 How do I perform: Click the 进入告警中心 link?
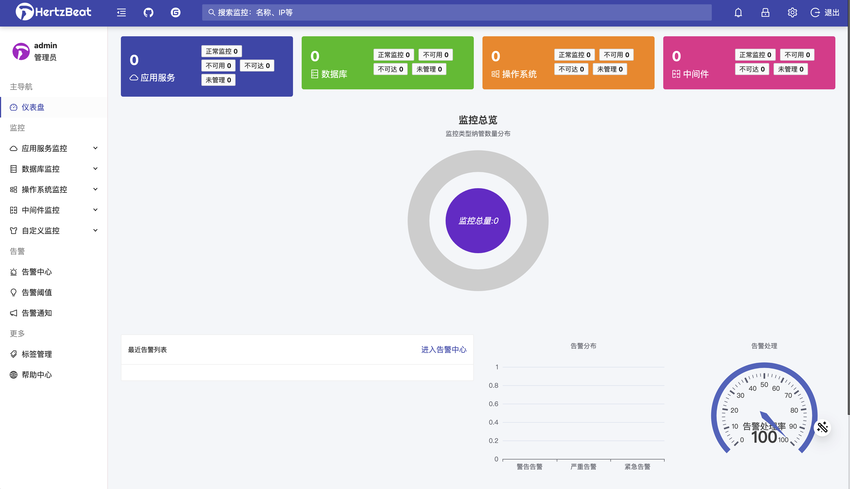[x=444, y=350]
